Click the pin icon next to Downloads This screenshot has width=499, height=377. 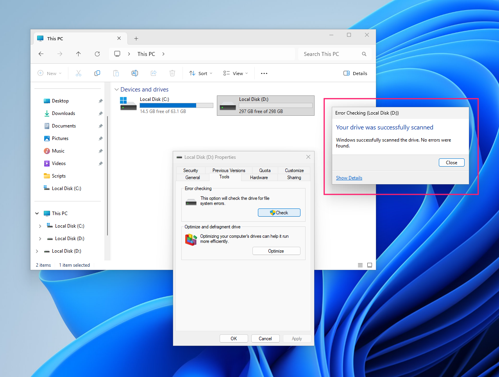tap(100, 113)
